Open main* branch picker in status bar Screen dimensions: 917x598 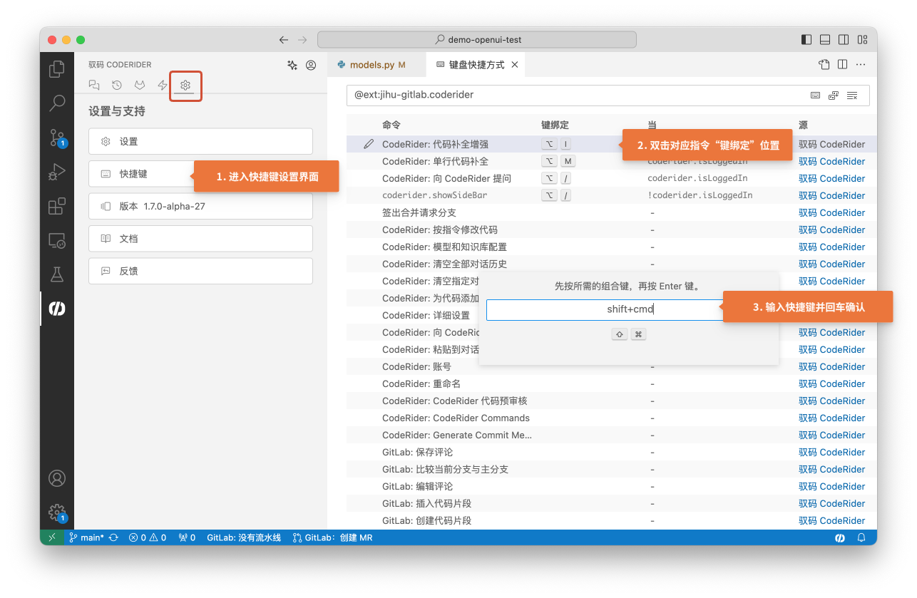coord(86,537)
